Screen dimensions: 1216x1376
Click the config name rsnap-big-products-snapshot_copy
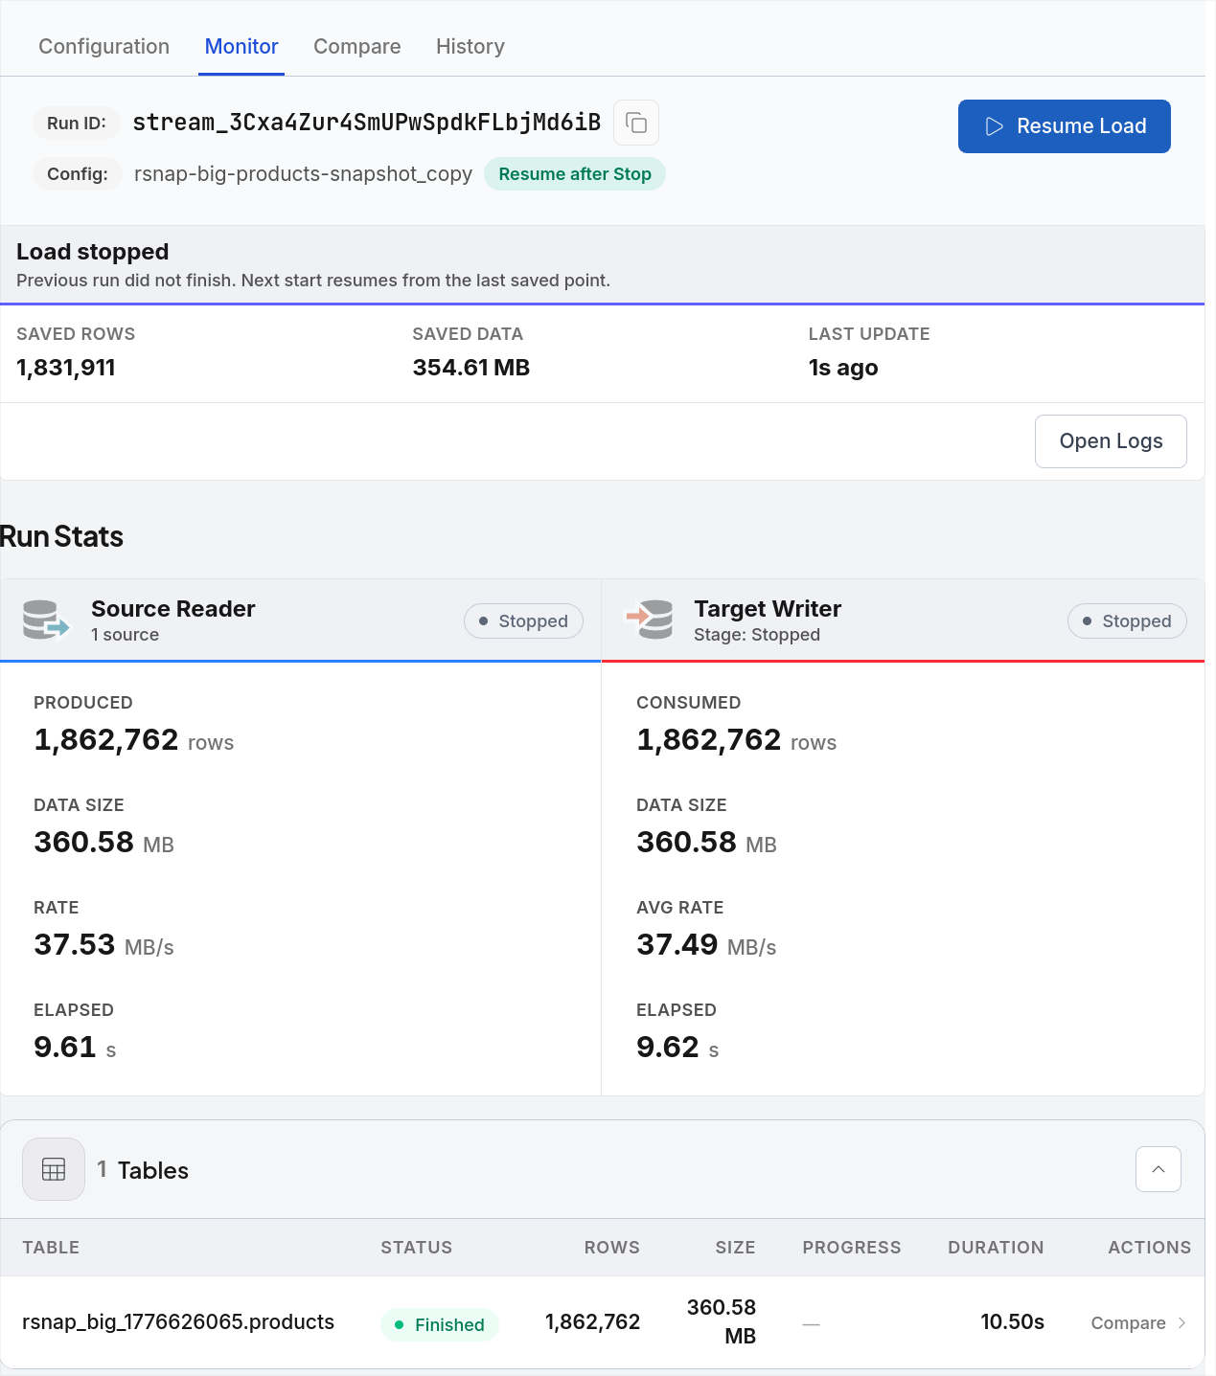click(x=303, y=174)
